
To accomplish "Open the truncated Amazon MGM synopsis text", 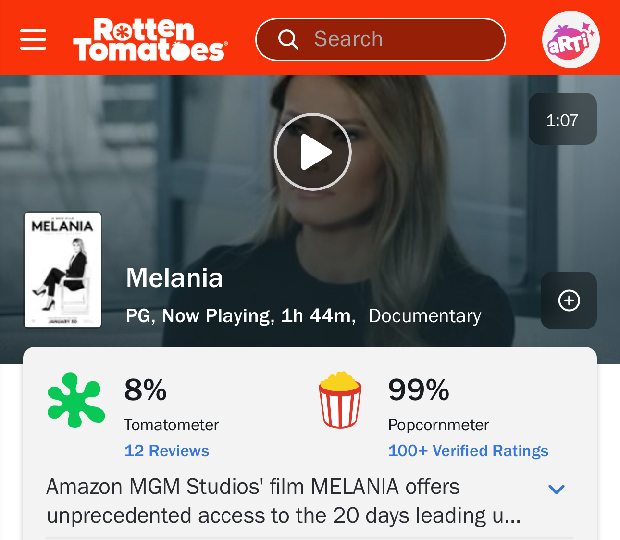I will coord(284,501).
